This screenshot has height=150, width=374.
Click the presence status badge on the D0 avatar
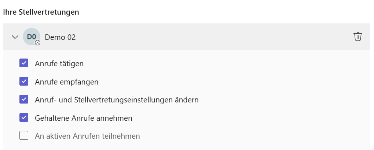[x=37, y=43]
